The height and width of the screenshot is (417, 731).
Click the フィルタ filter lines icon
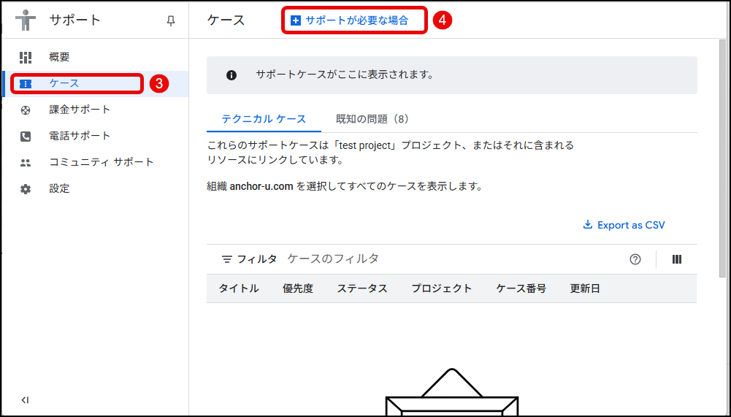(x=227, y=259)
